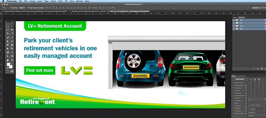Uncheck Show Transform Controls
The image size is (266, 118).
(28, 8)
